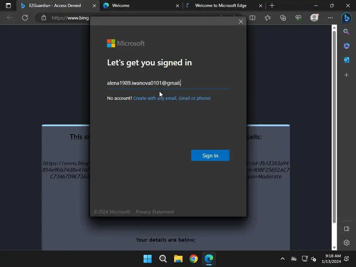
Task: Open the muted volume tray icon
Action: [x=314, y=259]
